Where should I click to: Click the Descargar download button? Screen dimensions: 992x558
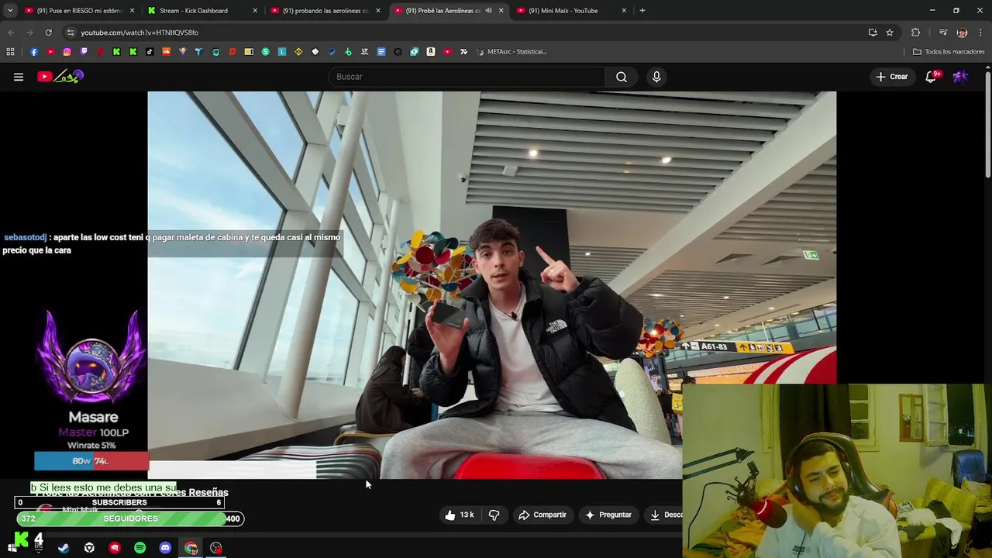pyautogui.click(x=663, y=515)
